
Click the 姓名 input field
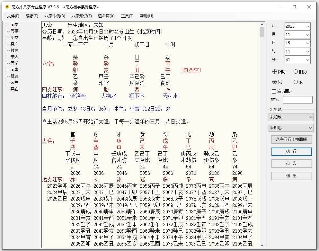297,100
